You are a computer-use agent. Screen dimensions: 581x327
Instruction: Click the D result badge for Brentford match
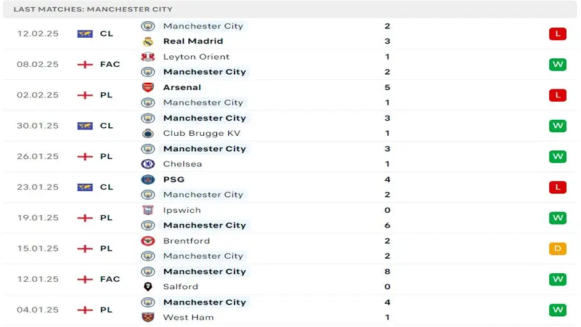557,249
